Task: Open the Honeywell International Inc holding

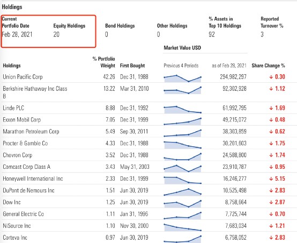Action: point(33,178)
